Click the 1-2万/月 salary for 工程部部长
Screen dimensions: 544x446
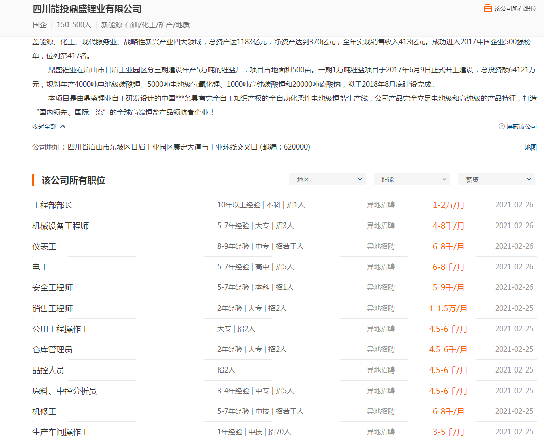(x=448, y=205)
